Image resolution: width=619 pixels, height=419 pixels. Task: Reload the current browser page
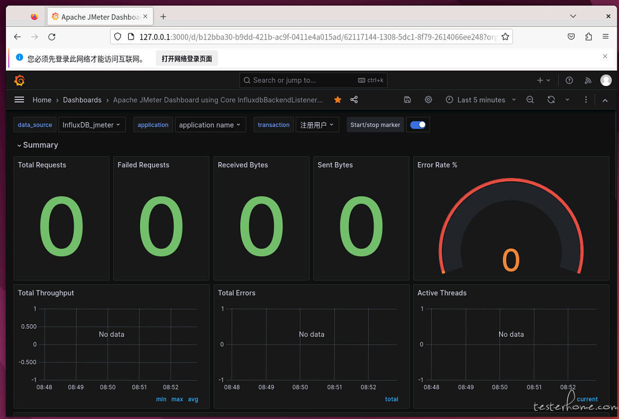(51, 37)
